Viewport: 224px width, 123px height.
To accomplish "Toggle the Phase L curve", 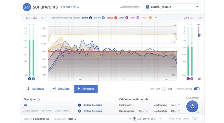I will click(x=150, y=18).
